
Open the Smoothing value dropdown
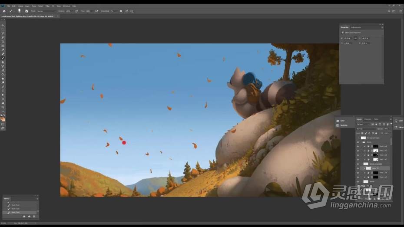[114, 11]
